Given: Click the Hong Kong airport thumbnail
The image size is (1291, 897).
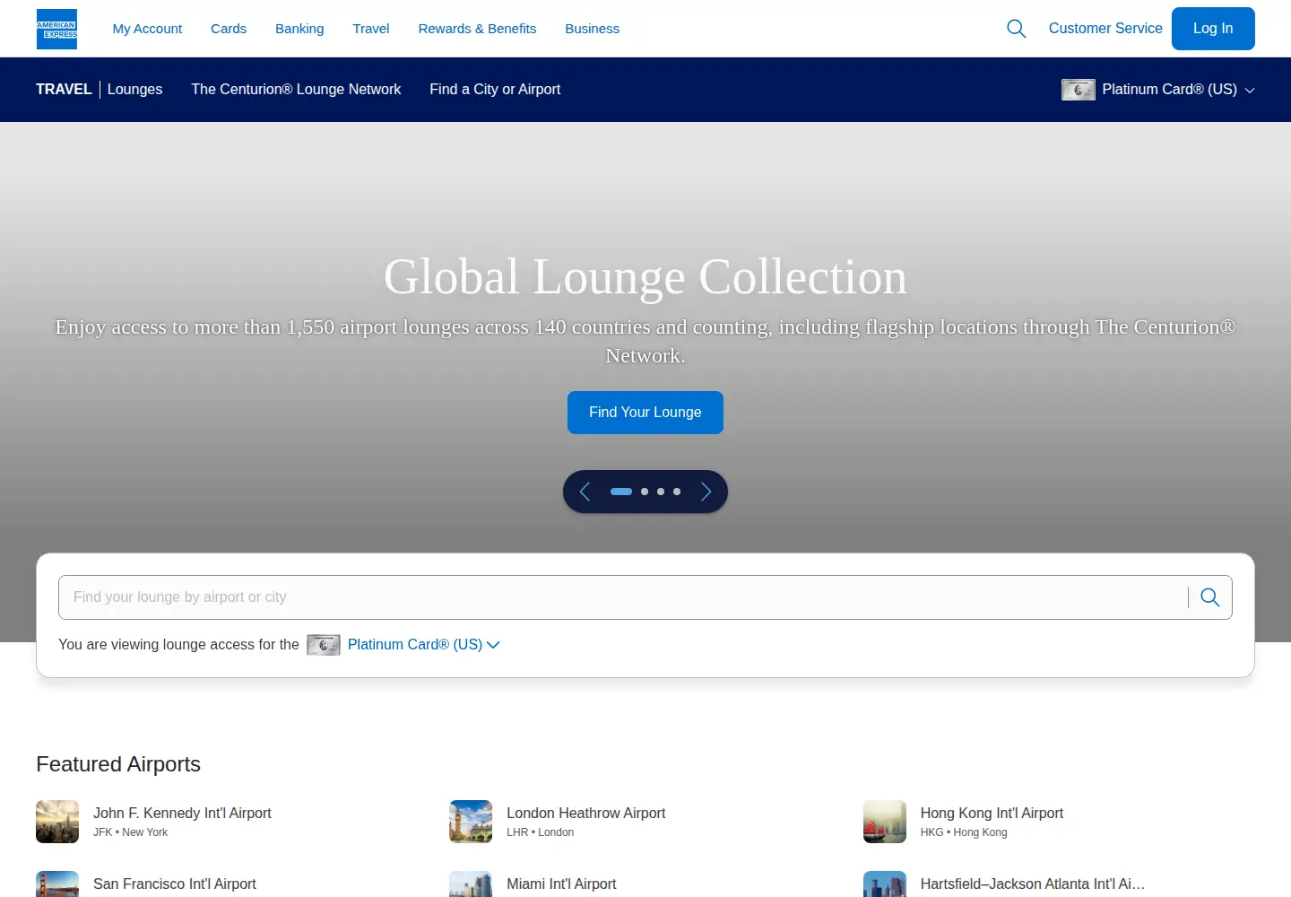Looking at the screenshot, I should point(885,822).
